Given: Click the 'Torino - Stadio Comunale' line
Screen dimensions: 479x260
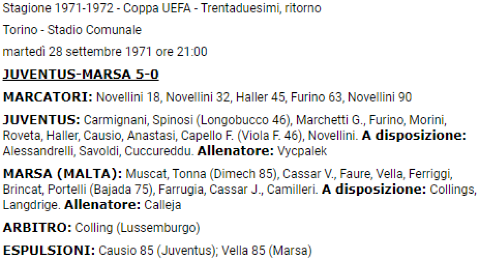Looking at the screenshot, I should (72, 30).
